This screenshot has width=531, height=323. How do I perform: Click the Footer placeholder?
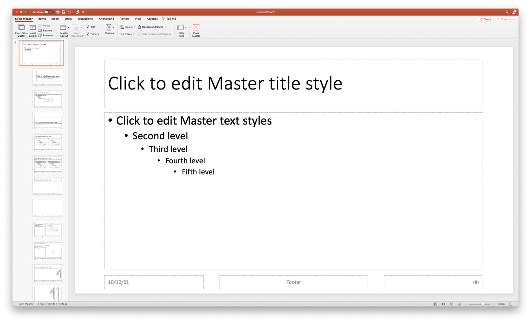294,282
